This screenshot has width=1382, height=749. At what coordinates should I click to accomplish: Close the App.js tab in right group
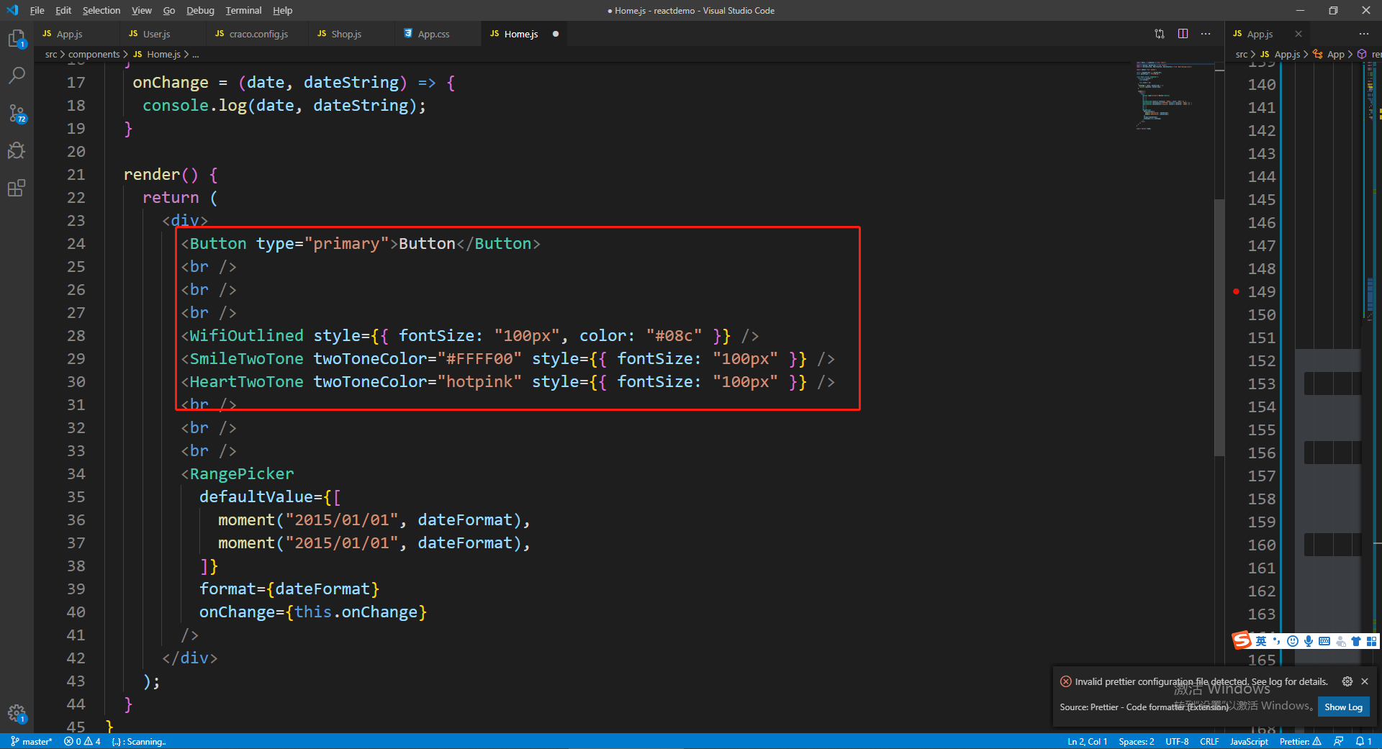click(1298, 34)
